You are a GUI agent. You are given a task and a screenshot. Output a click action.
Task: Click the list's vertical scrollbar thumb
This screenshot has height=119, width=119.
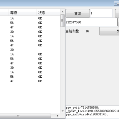[x=62, y=20]
